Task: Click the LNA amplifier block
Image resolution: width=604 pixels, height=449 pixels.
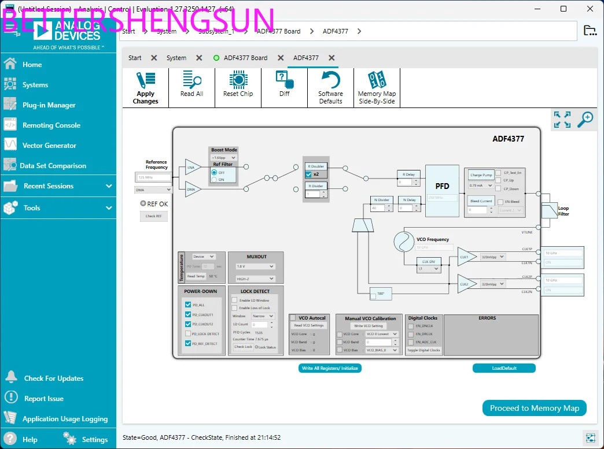Action: point(193,168)
